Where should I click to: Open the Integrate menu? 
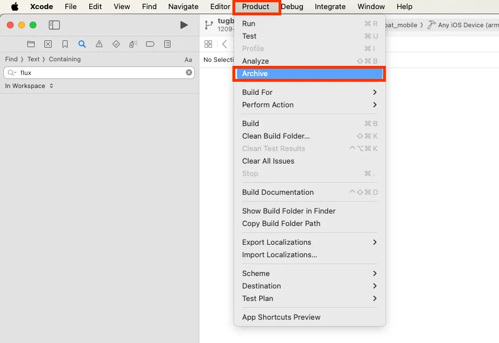tap(330, 7)
